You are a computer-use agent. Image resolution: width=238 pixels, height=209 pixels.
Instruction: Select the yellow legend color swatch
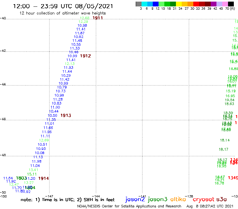click(179, 4)
